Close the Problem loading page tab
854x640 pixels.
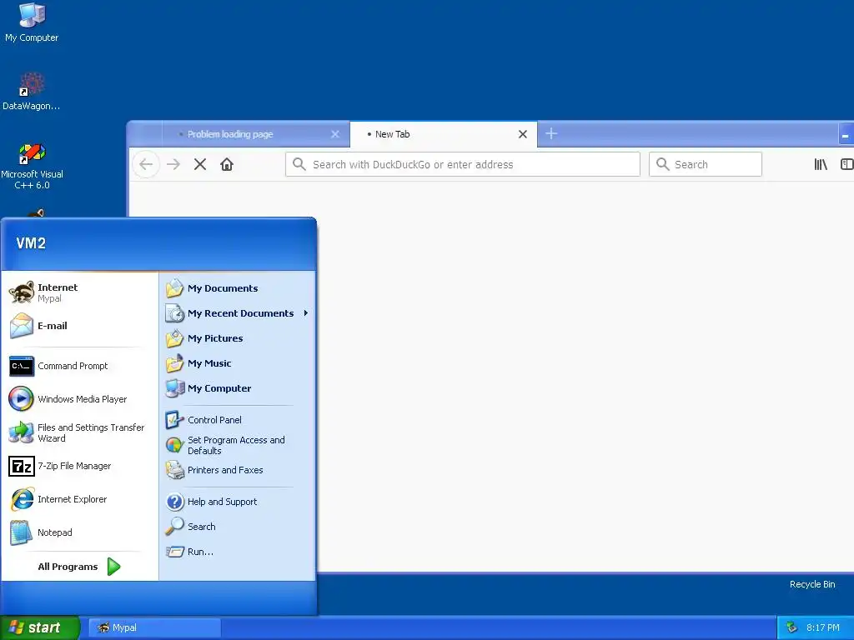[x=335, y=134]
